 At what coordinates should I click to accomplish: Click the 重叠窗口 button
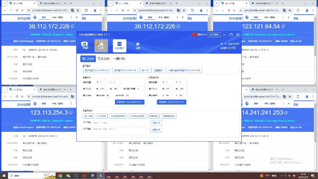pyautogui.click(x=159, y=70)
